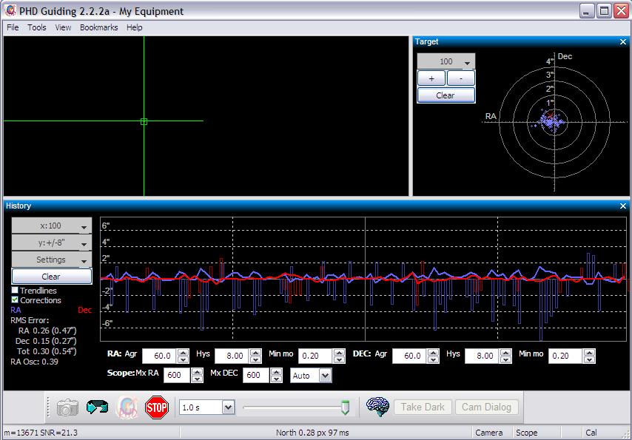Screen dimensions: 632x440
Task: Click the RA Osc: 0.39 readout
Action: (x=34, y=362)
